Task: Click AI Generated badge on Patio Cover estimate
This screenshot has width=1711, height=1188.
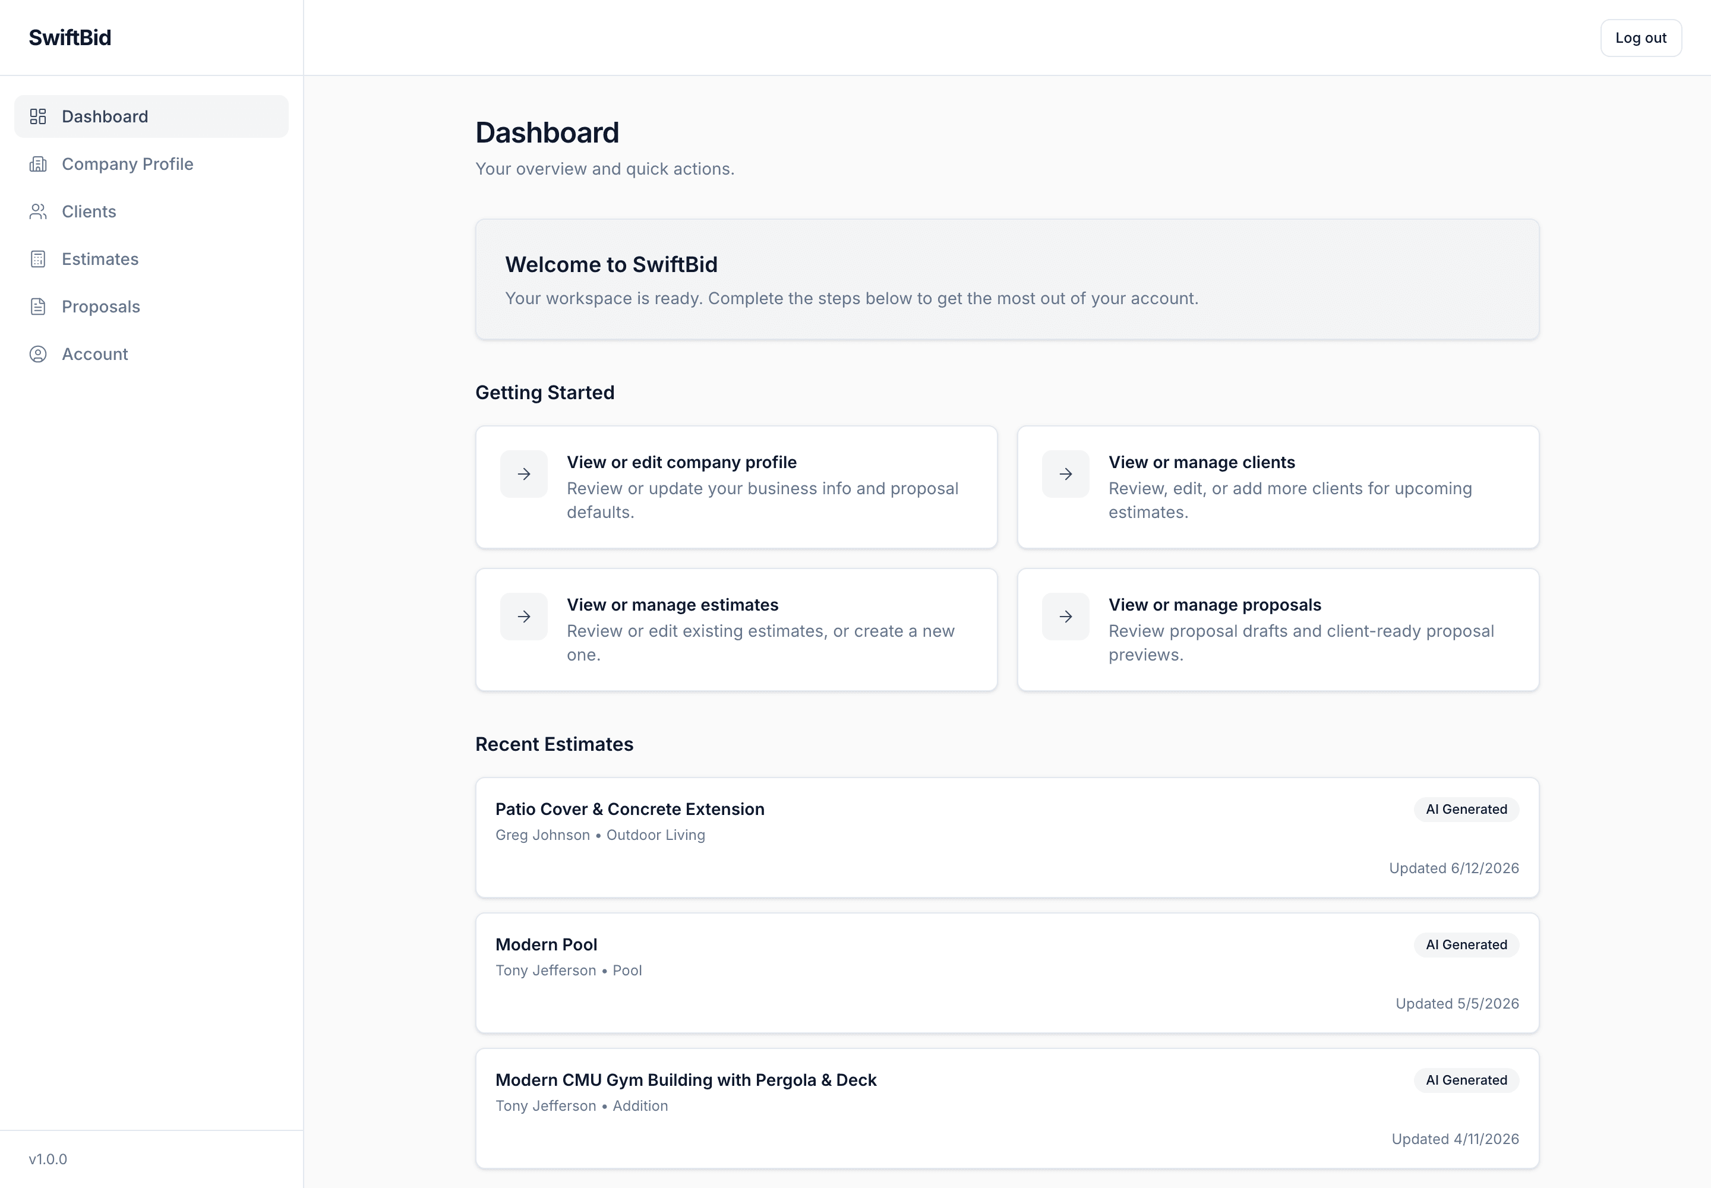Action: coord(1466,809)
